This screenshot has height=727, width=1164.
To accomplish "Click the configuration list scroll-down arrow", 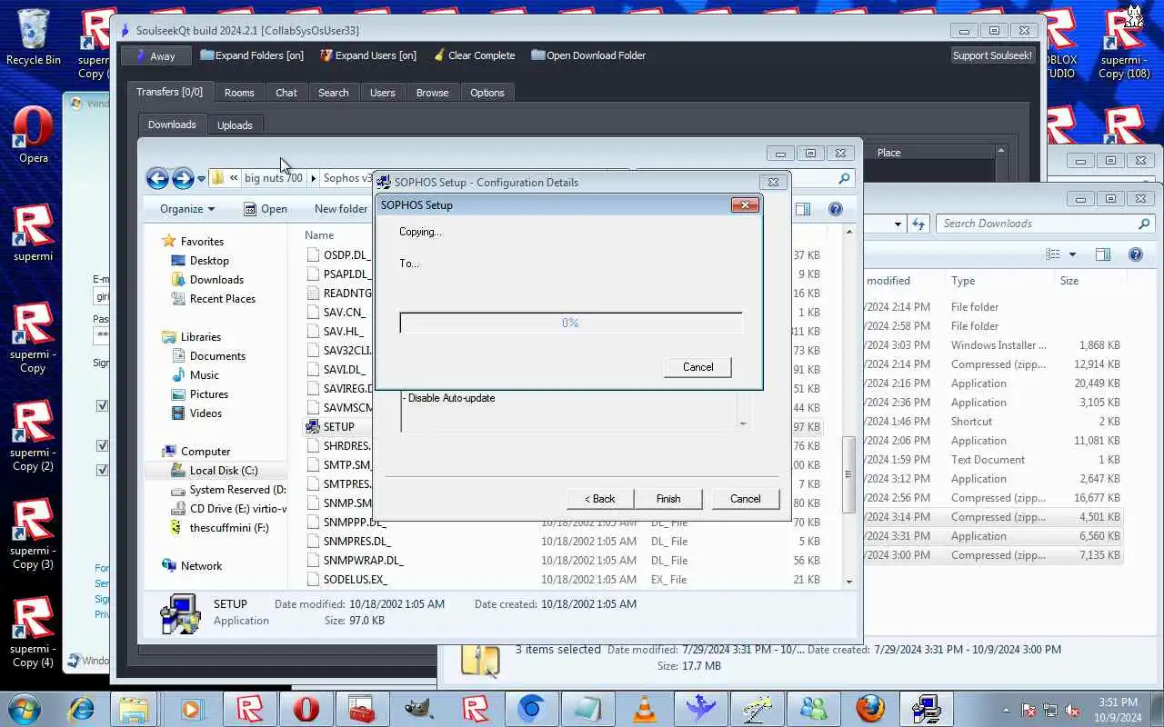I will 742,423.
